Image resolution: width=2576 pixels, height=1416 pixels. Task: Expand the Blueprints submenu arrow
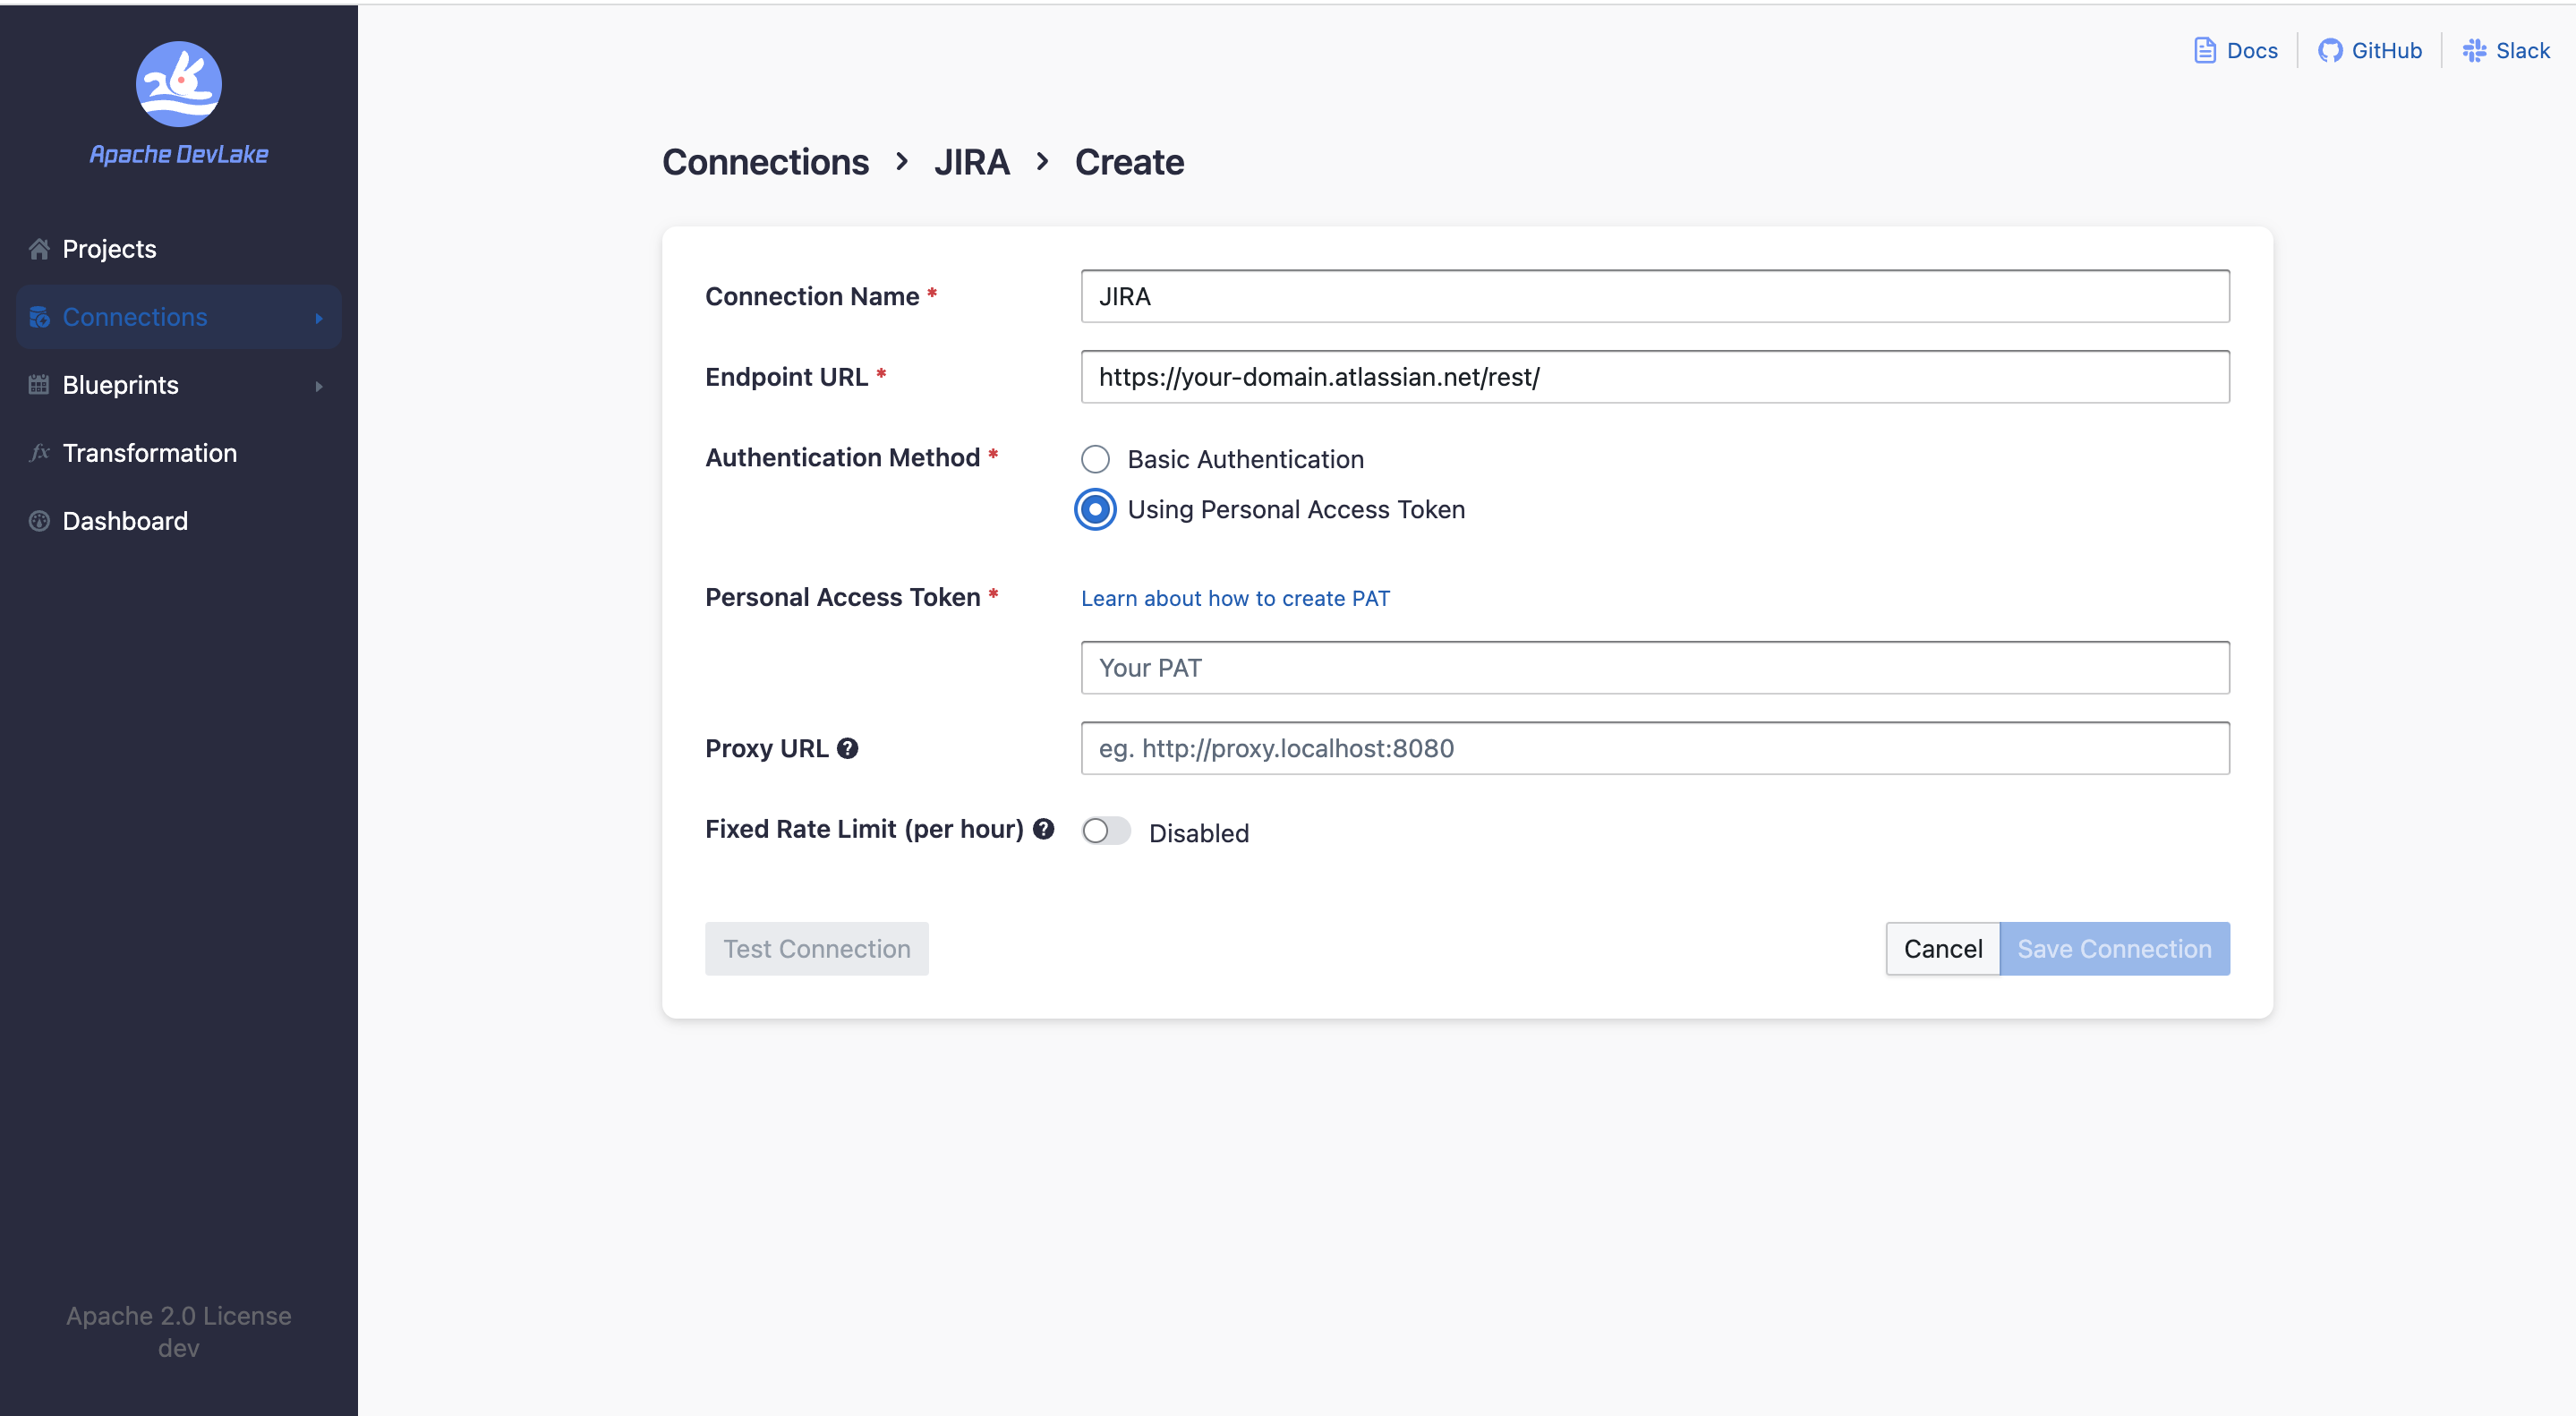(x=319, y=386)
